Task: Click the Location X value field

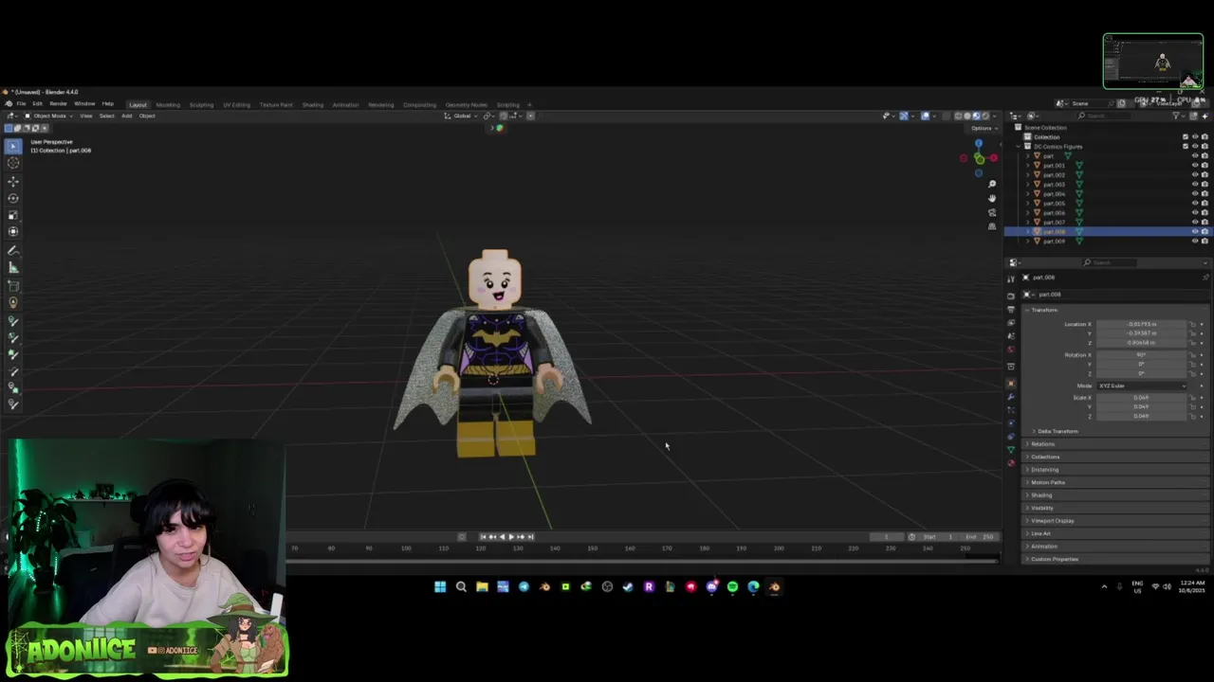Action: 1141,324
